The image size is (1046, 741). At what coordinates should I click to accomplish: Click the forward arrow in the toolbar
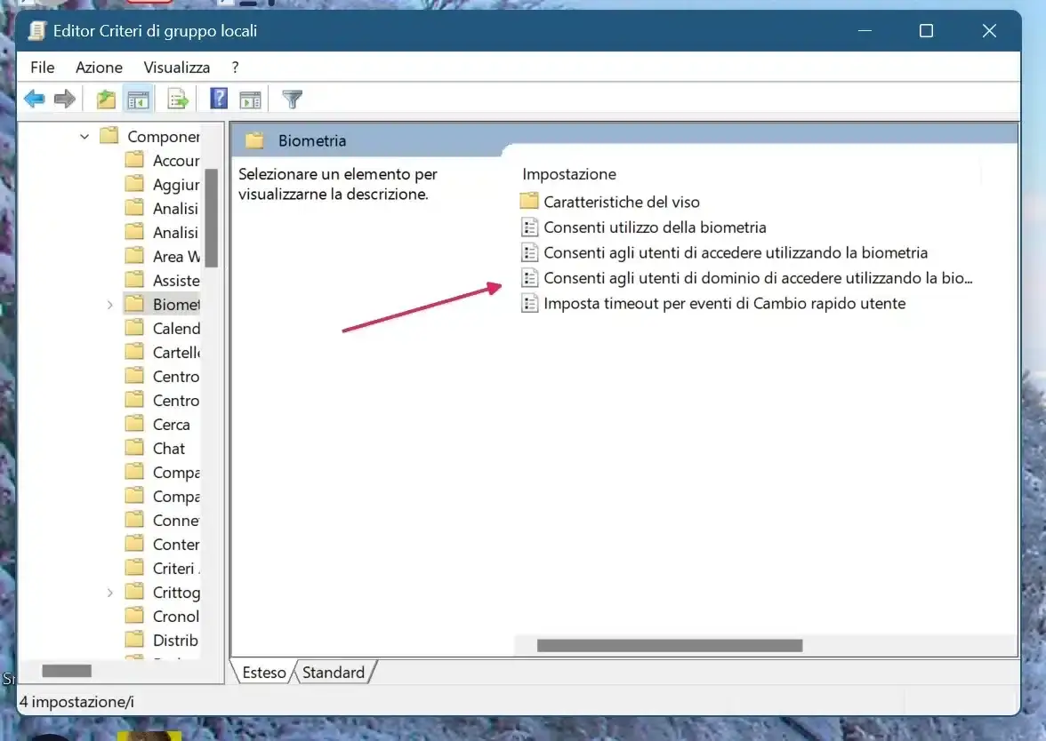[x=65, y=100]
